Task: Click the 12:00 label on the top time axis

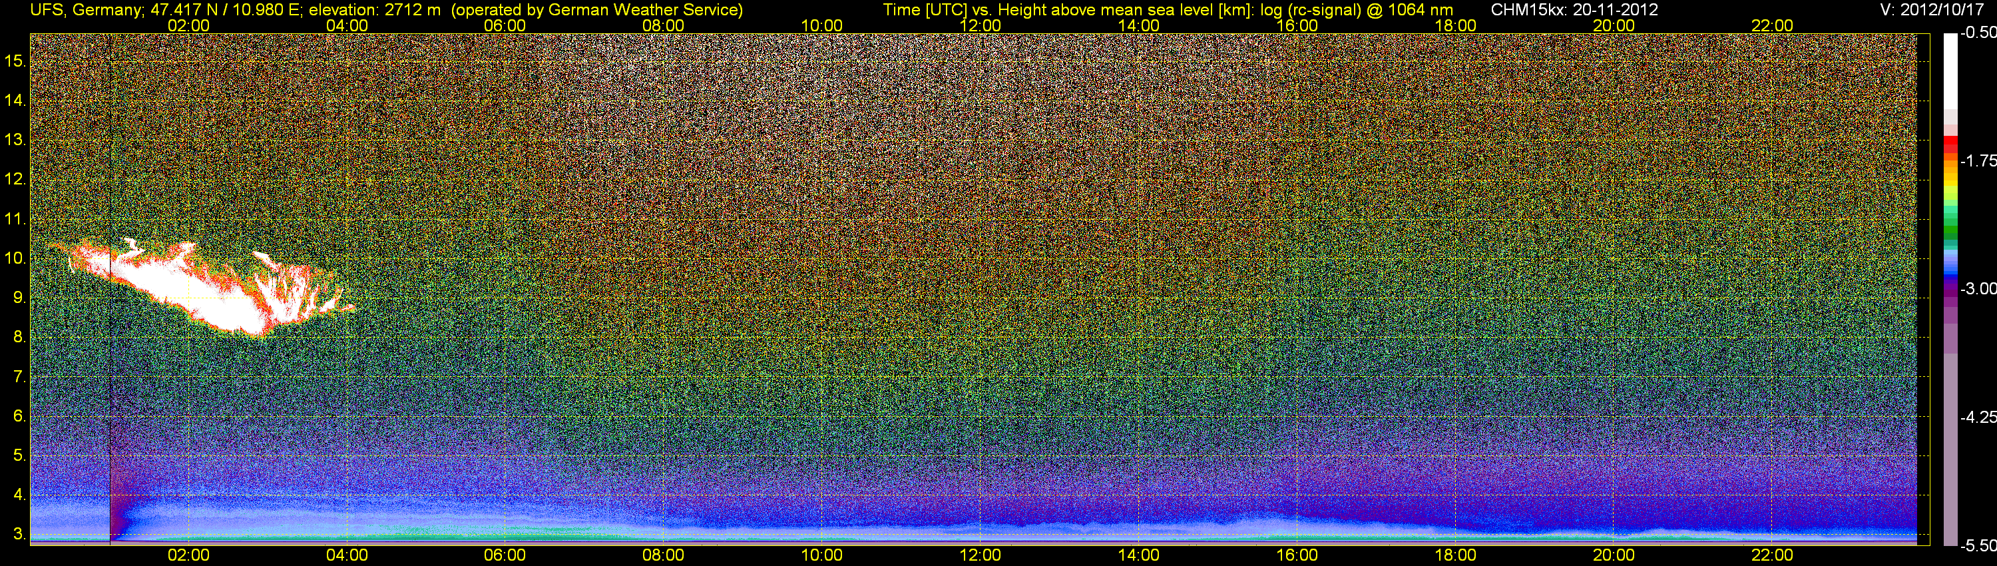Action: click(x=980, y=25)
